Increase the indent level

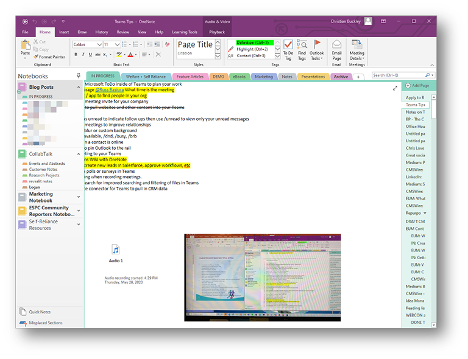coord(157,44)
